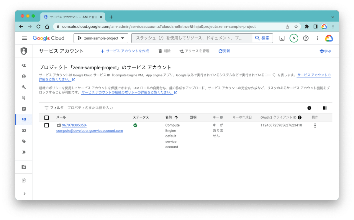Open the settings folder sidebar icon
The height and width of the screenshot is (220, 354).
click(x=24, y=167)
